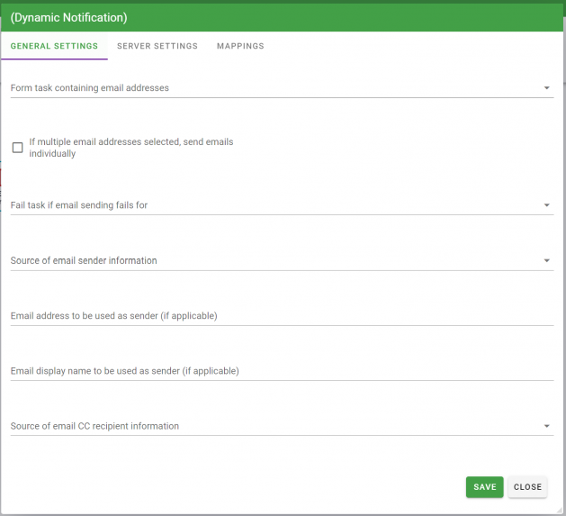Select the General Settings tab

(x=54, y=46)
